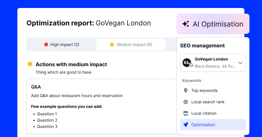Switch to High impact (2) tab
262x137 pixels.
[62, 45]
